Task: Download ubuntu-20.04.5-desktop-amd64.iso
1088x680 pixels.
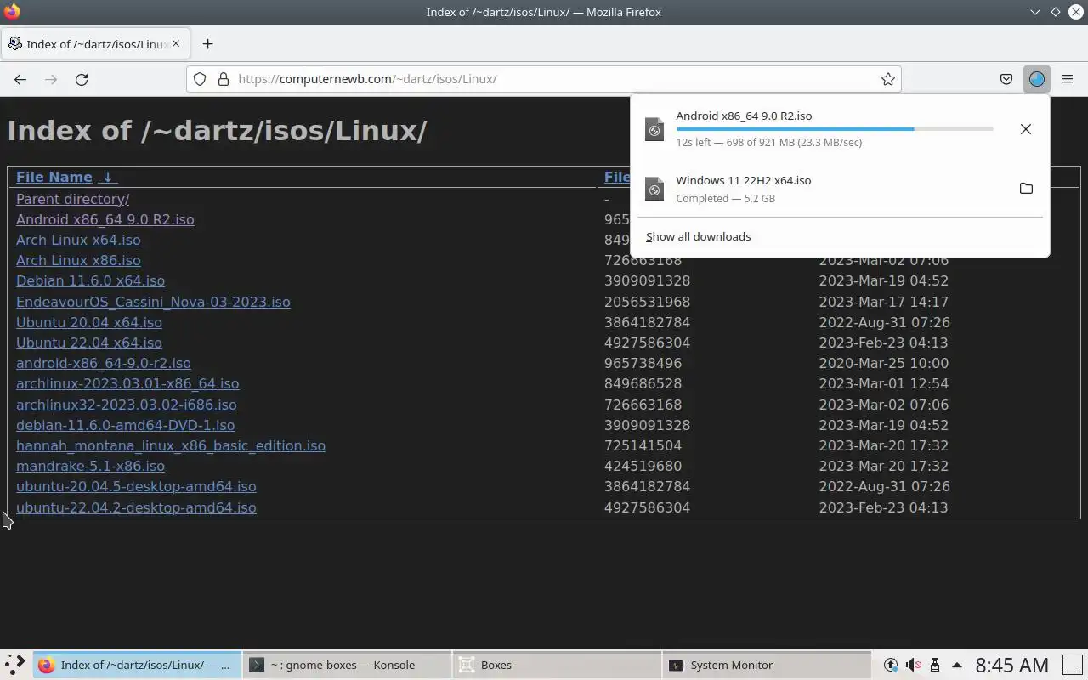Action: click(136, 486)
